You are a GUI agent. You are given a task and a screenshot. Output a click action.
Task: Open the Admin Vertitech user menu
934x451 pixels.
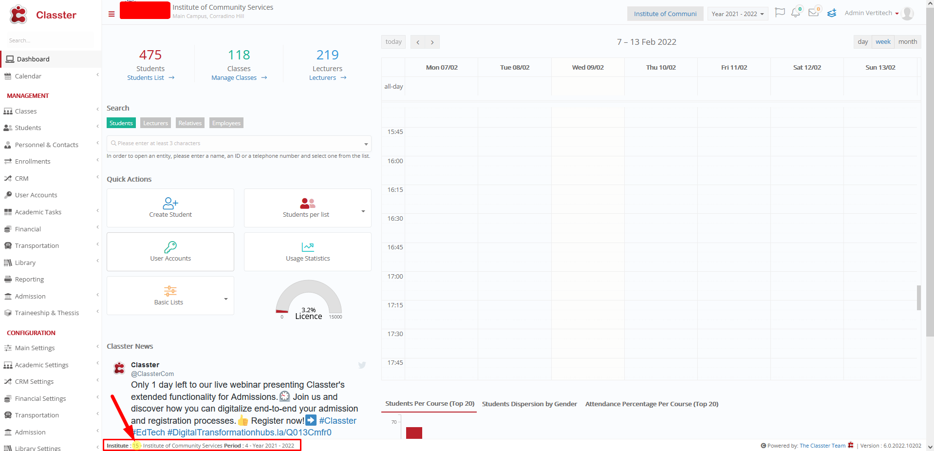click(872, 13)
